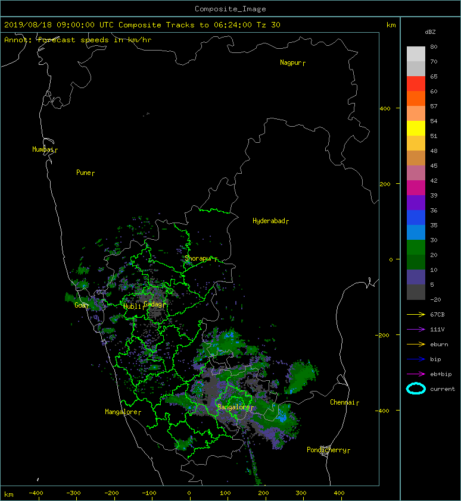Click the Hubli label

tap(132, 306)
